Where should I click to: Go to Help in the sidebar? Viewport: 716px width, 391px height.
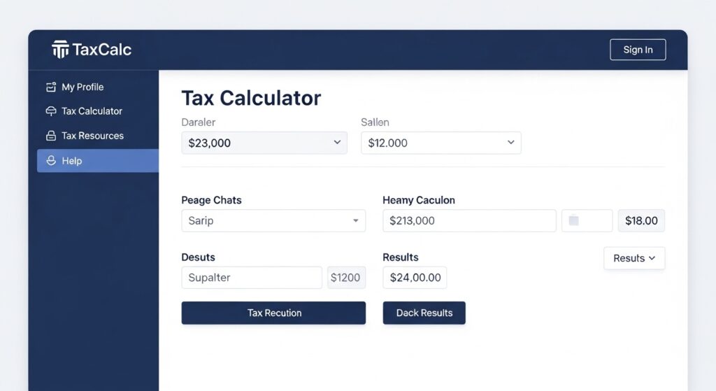(x=72, y=161)
